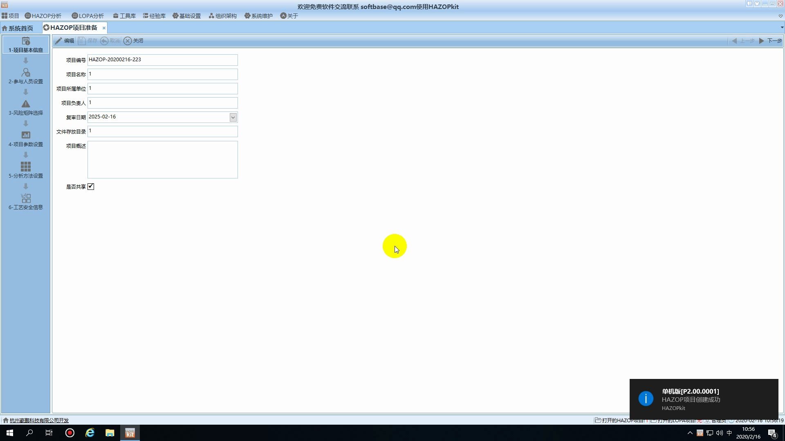Image resolution: width=785 pixels, height=441 pixels.
Task: Open Task View on taskbar
Action: (49, 433)
